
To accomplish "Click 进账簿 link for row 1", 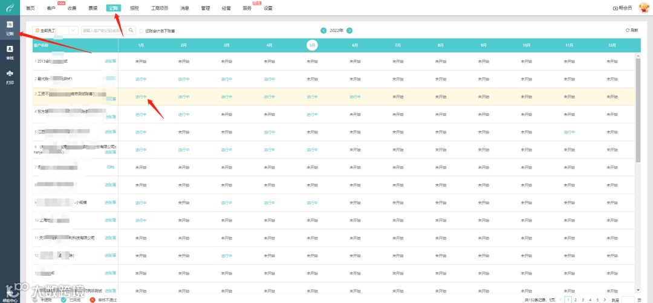I will 111,61.
